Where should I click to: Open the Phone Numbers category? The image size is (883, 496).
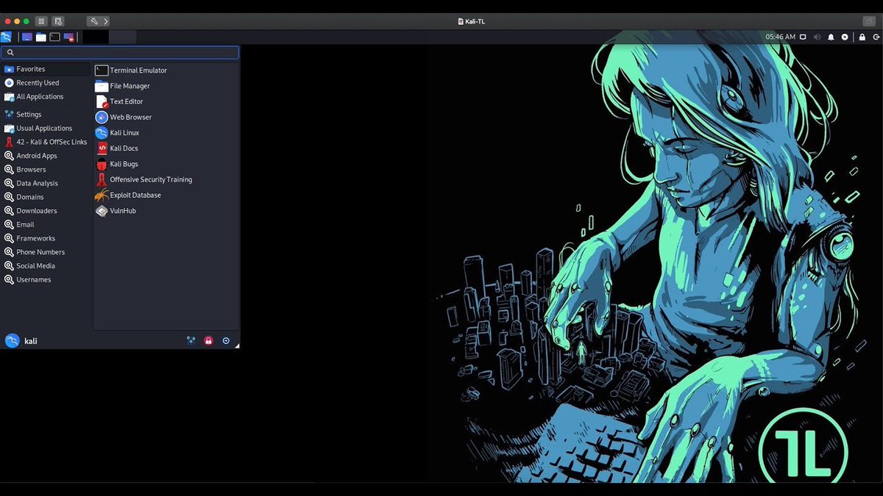coord(46,252)
